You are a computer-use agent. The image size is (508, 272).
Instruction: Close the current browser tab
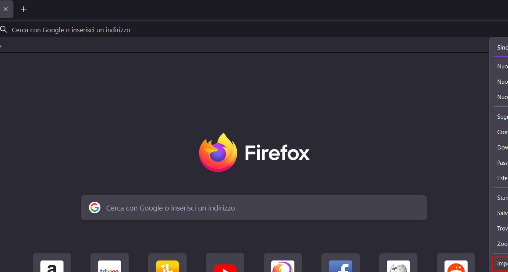tap(5, 9)
